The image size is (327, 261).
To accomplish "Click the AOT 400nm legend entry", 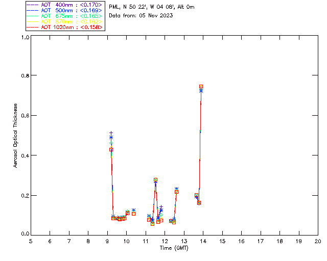I will coord(64,5).
